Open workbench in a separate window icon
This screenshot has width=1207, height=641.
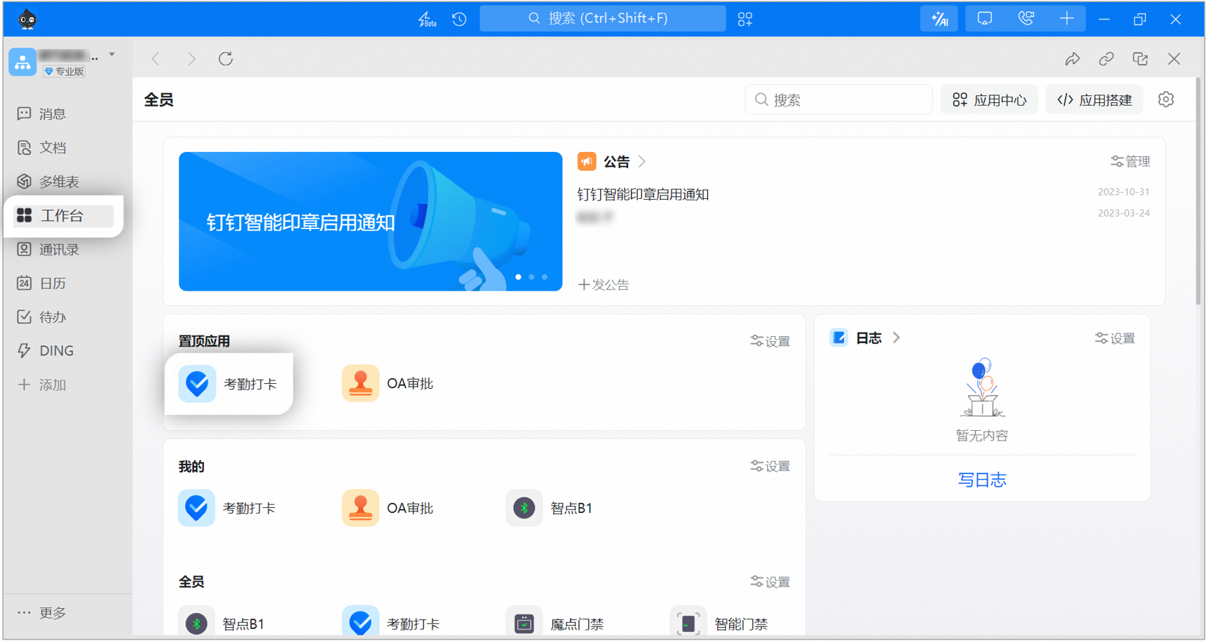click(x=1140, y=59)
